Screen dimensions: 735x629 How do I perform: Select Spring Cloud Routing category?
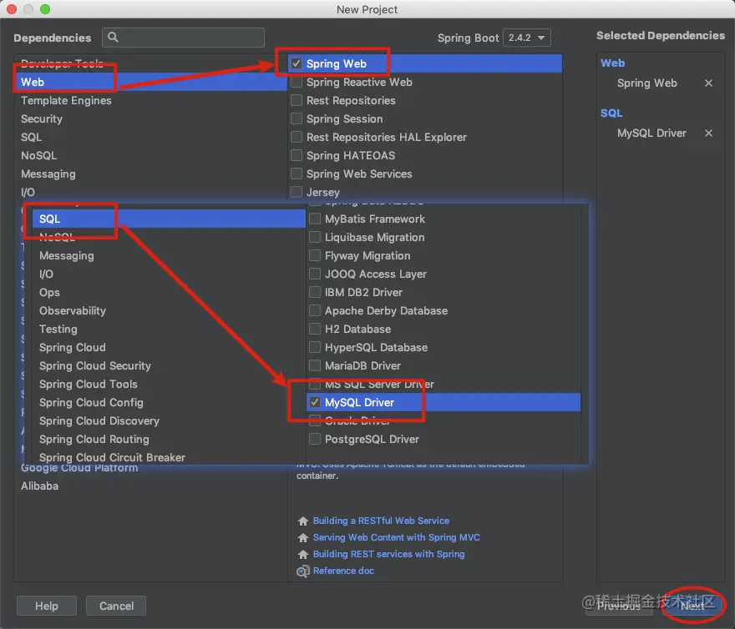(x=94, y=439)
